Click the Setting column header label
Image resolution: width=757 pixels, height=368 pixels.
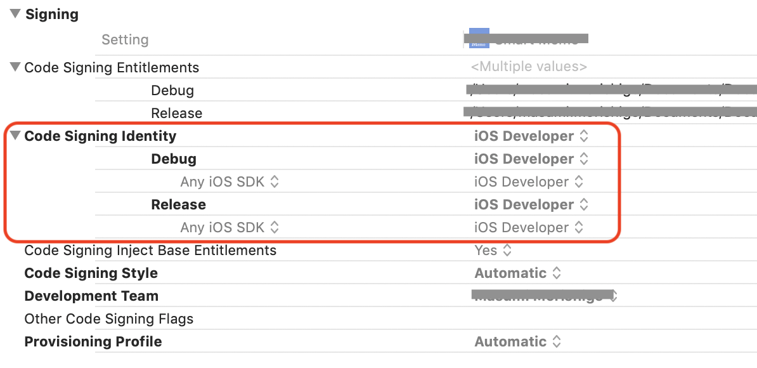(x=125, y=39)
